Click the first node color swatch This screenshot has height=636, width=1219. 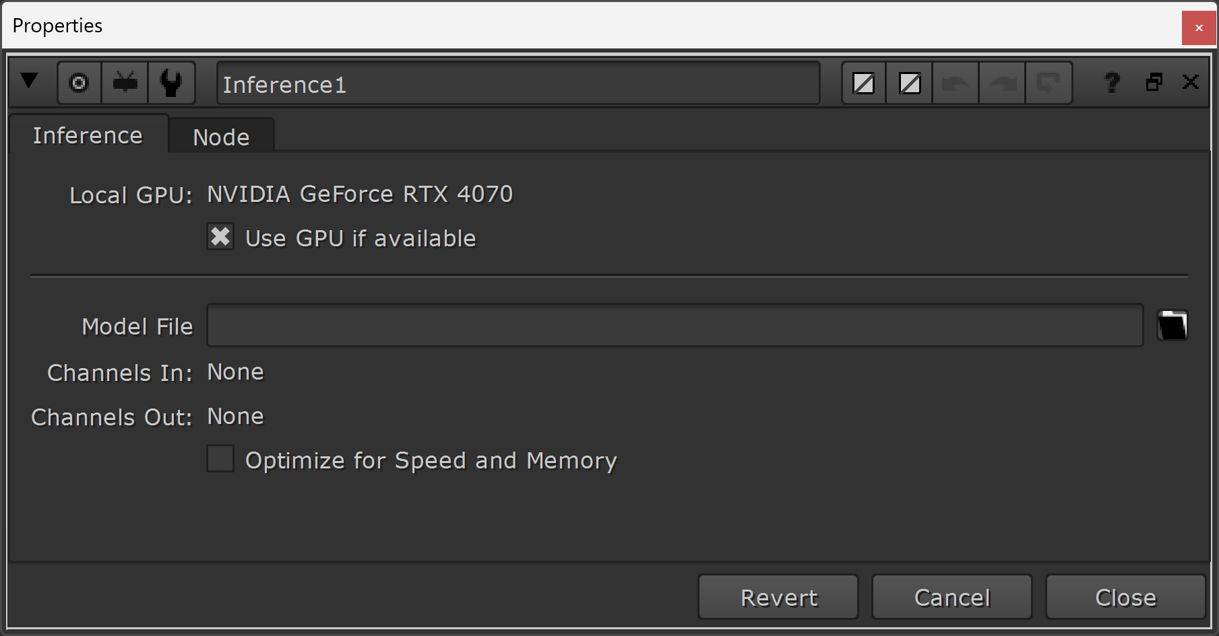click(864, 83)
